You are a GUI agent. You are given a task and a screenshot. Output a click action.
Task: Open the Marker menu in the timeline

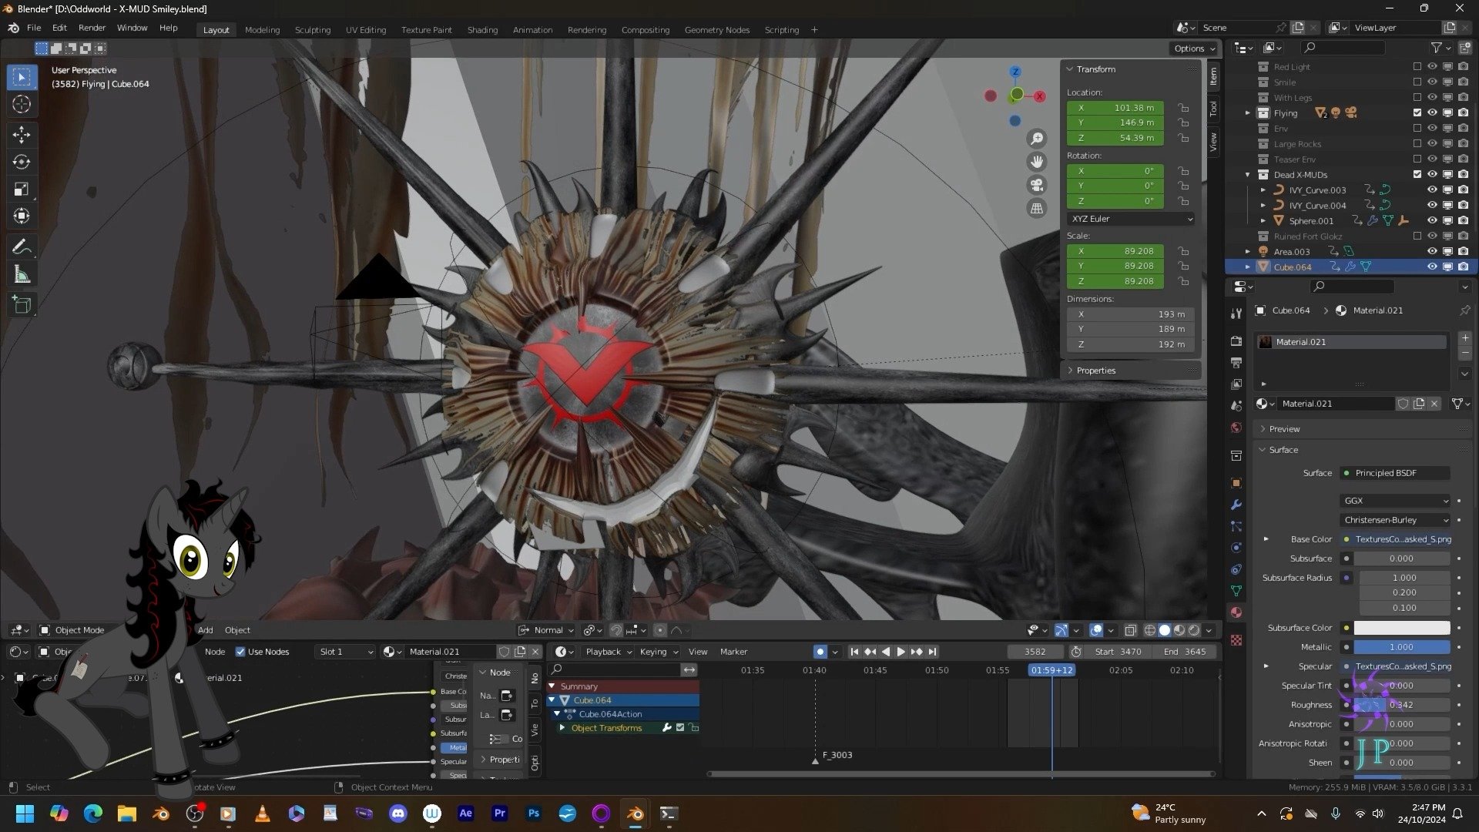coord(733,652)
